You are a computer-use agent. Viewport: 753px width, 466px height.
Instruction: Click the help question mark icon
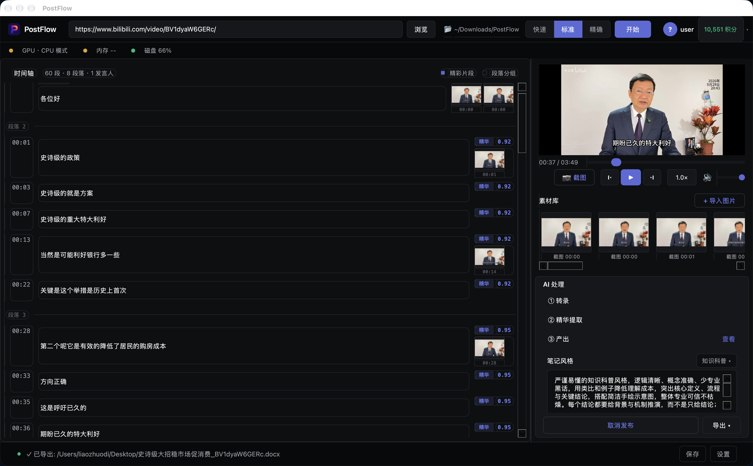[670, 29]
